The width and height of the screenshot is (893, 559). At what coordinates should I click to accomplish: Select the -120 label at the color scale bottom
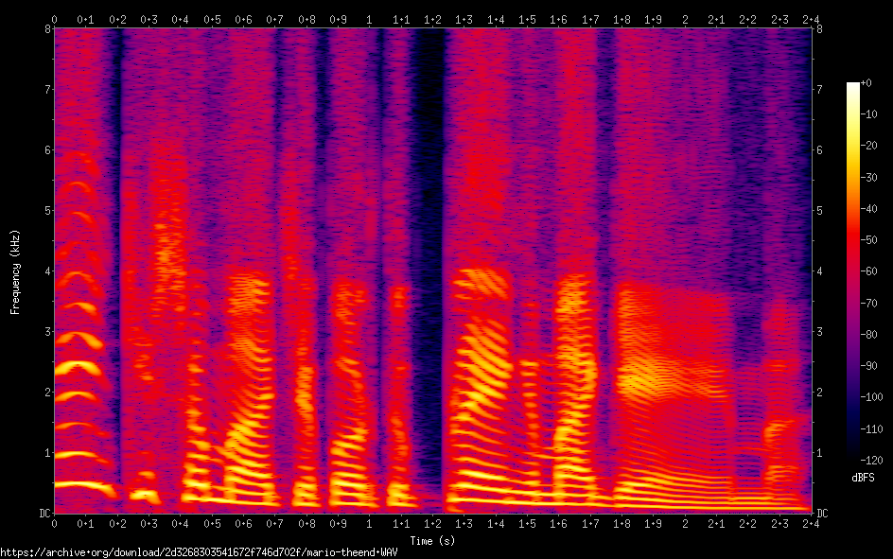coord(874,461)
